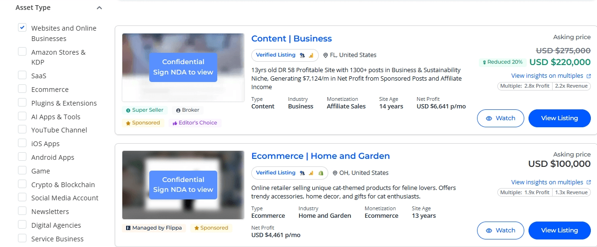Enable the SaaS asset type checkbox
Viewport: 597px width, 247px height.
pos(22,75)
